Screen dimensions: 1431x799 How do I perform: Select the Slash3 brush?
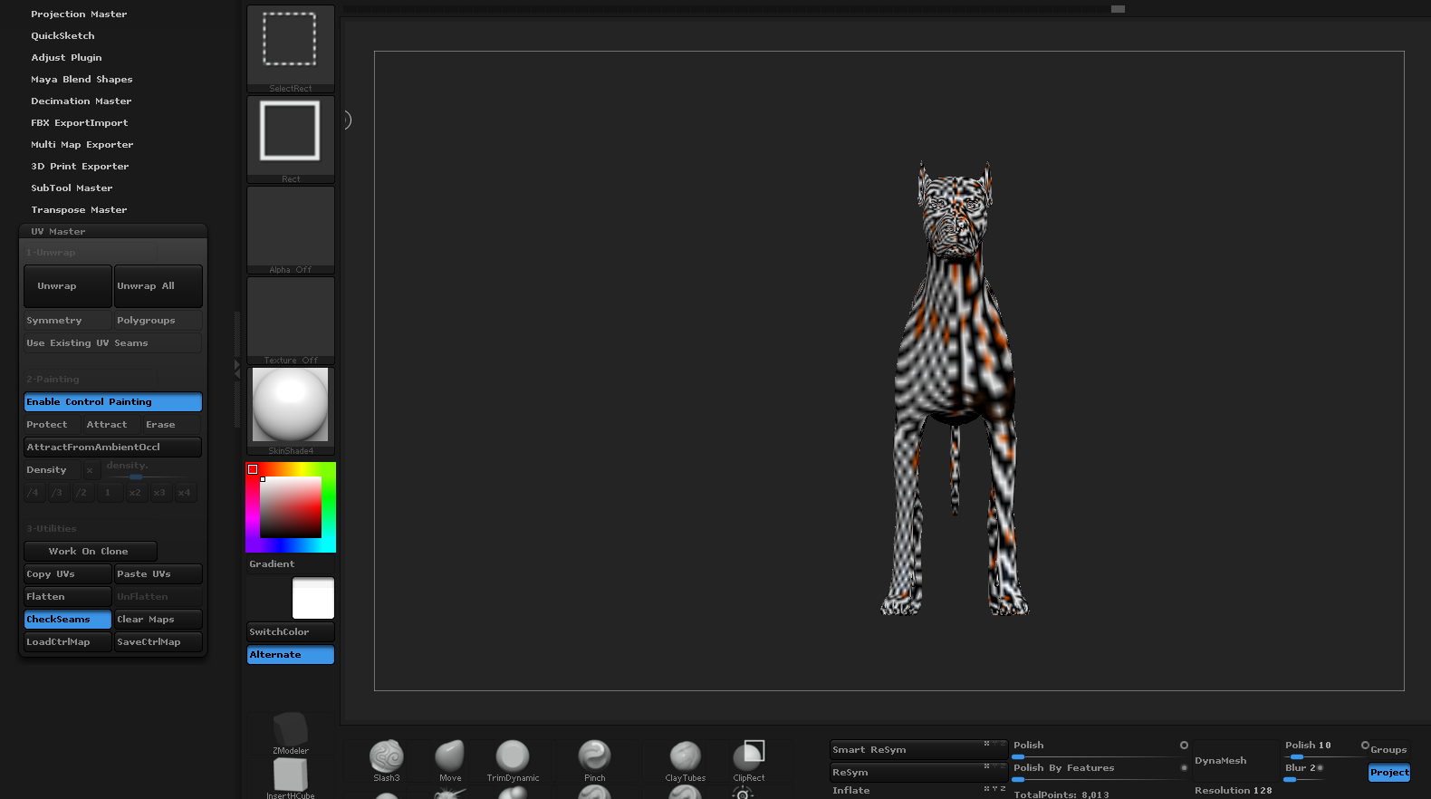click(x=387, y=757)
